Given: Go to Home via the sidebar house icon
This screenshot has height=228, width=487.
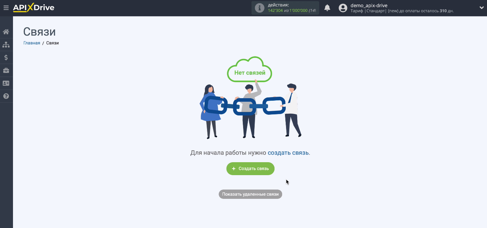Looking at the screenshot, I should click(x=6, y=32).
